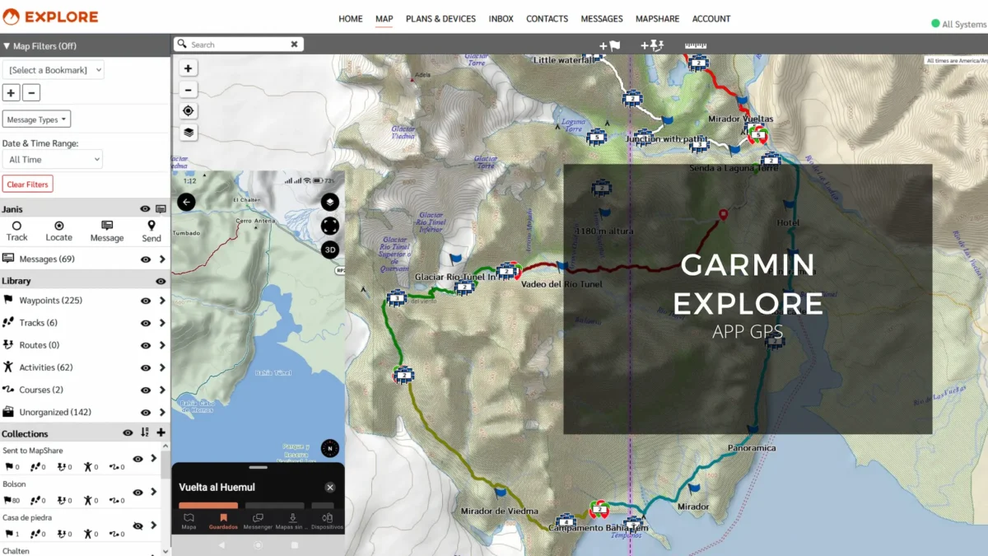
Task: Expand the Activities (62) row arrow
Action: coord(161,367)
